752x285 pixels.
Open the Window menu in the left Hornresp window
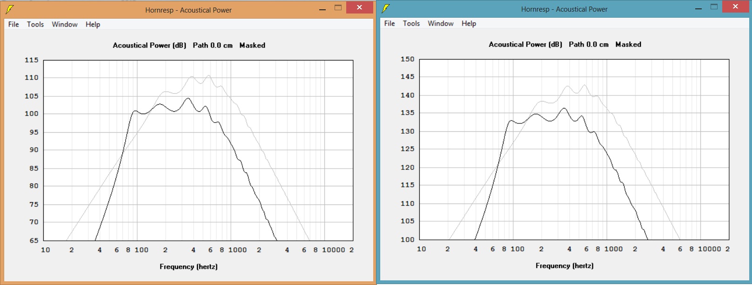(x=65, y=24)
